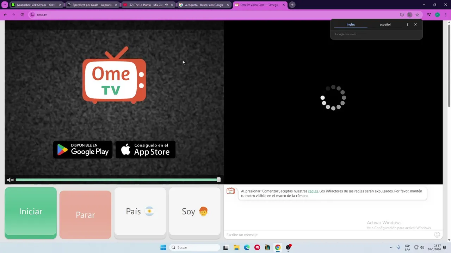Open Task View from taskbar
The image size is (451, 253).
point(225,247)
